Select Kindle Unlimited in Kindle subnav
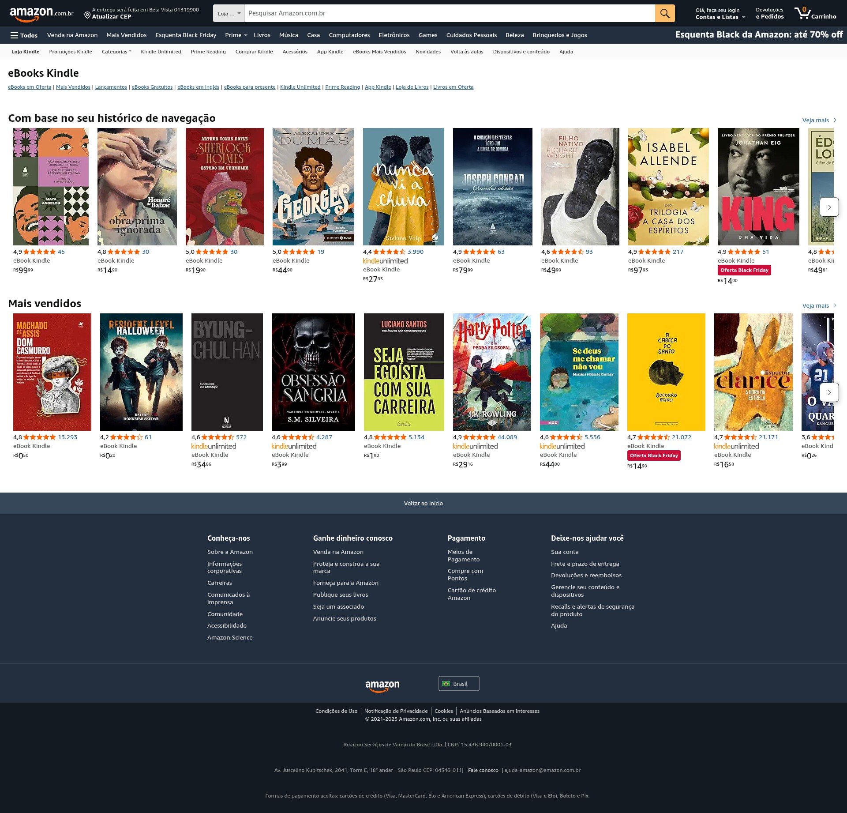847x813 pixels. coord(161,52)
